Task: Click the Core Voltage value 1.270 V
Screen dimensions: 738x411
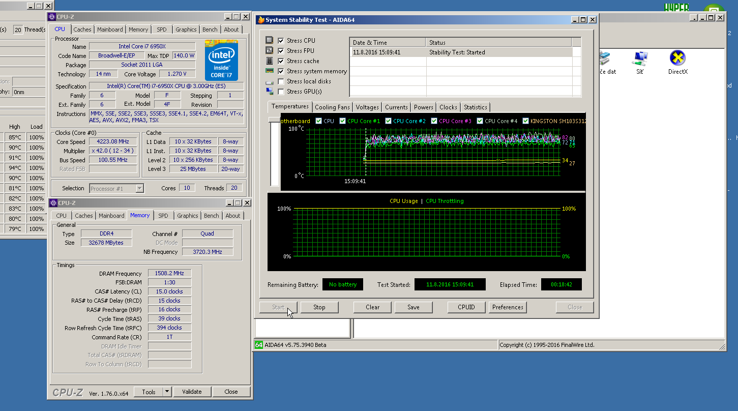Action: [x=177, y=74]
